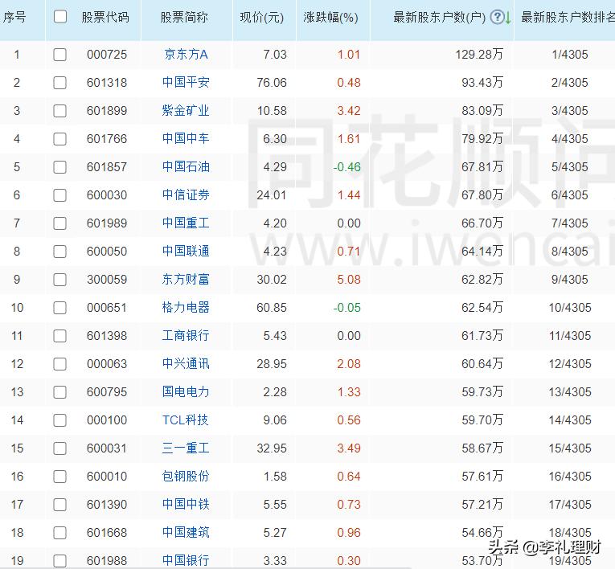
Task: Check the box for 中国平安 row
Action: coord(60,83)
